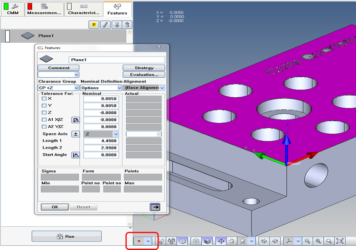Select the hand pan tool
This screenshot has height=250, width=356.
point(232,241)
